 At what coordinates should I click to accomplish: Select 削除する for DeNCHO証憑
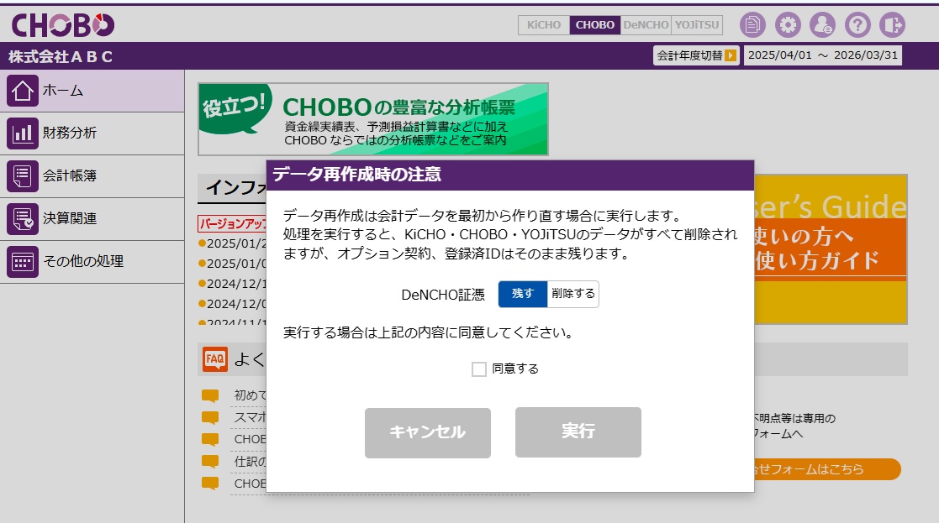(x=573, y=294)
